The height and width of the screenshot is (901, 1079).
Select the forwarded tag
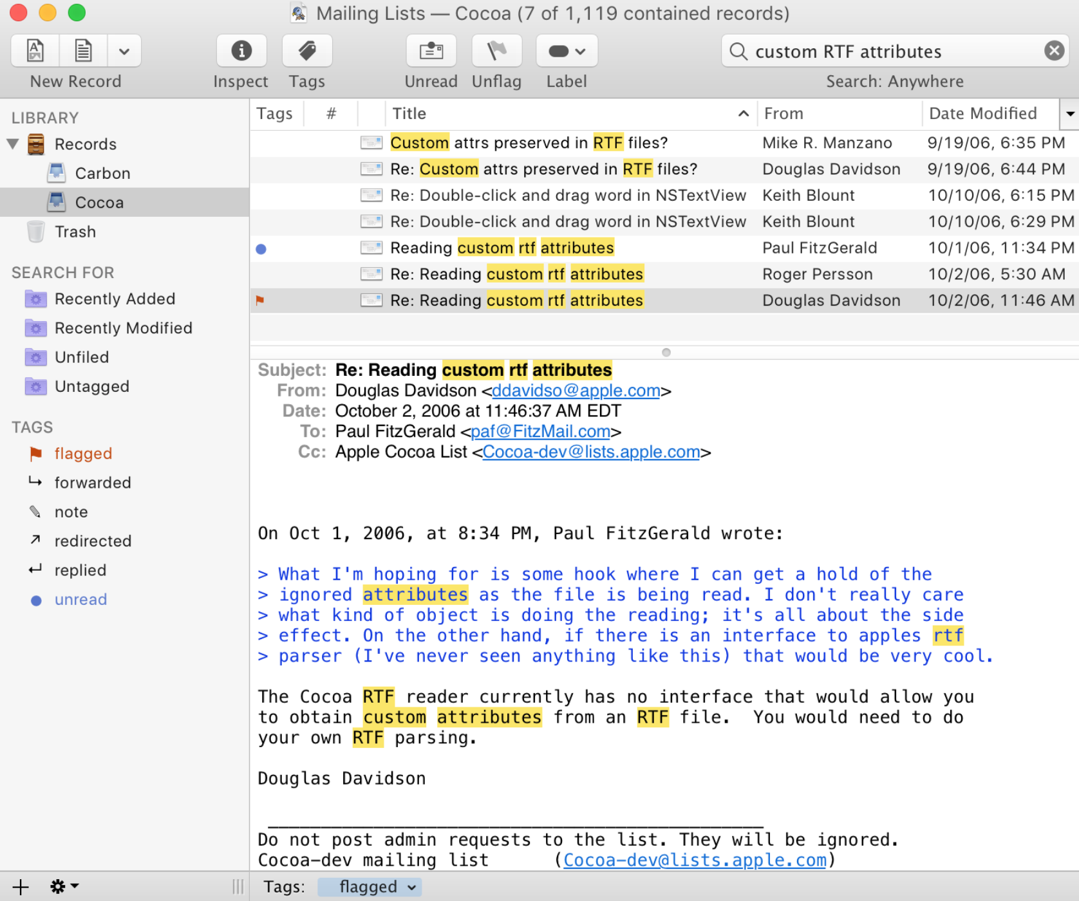click(92, 483)
